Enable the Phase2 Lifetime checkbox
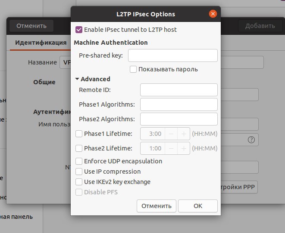The height and width of the screenshot is (233, 285). click(79, 148)
